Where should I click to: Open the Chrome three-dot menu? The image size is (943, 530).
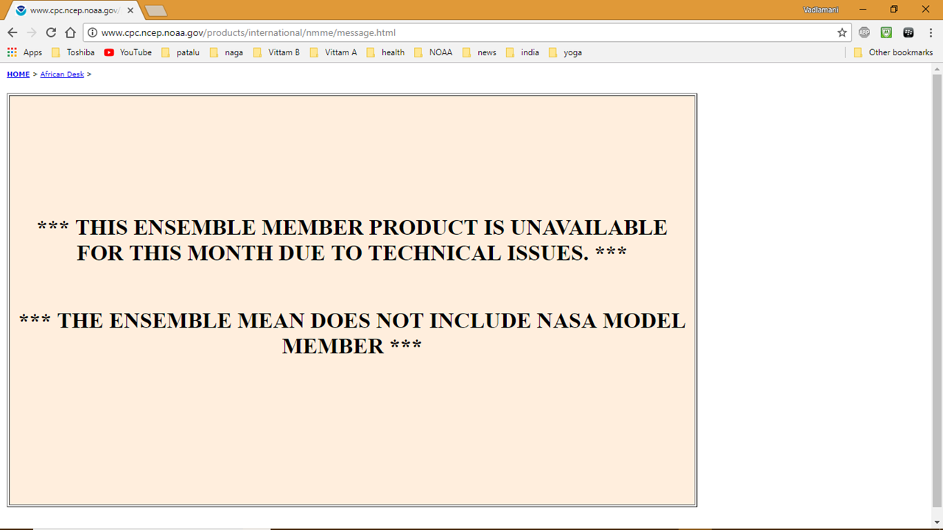930,32
